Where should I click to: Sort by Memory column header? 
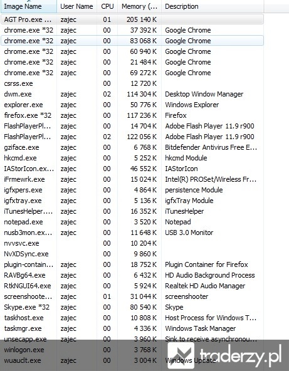pos(139,6)
